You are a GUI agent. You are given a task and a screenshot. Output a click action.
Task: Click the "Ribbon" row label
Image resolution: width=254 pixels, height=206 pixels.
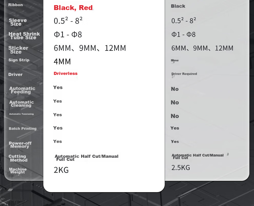click(16, 5)
